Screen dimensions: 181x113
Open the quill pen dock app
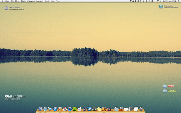pyautogui.click(x=85, y=109)
